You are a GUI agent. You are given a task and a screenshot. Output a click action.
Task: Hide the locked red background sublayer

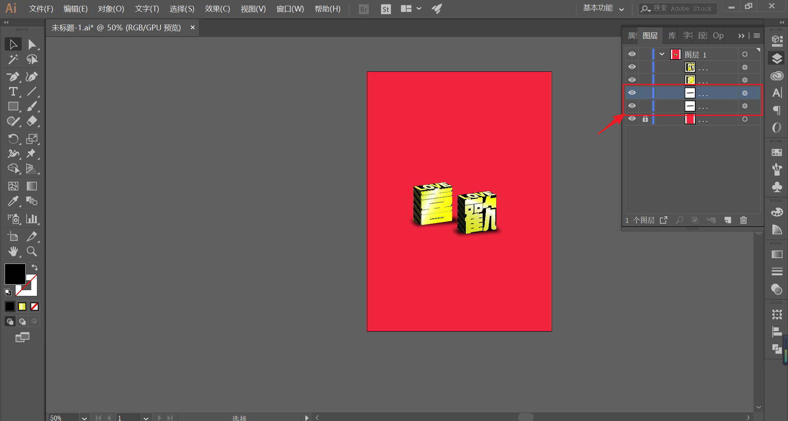pos(632,119)
